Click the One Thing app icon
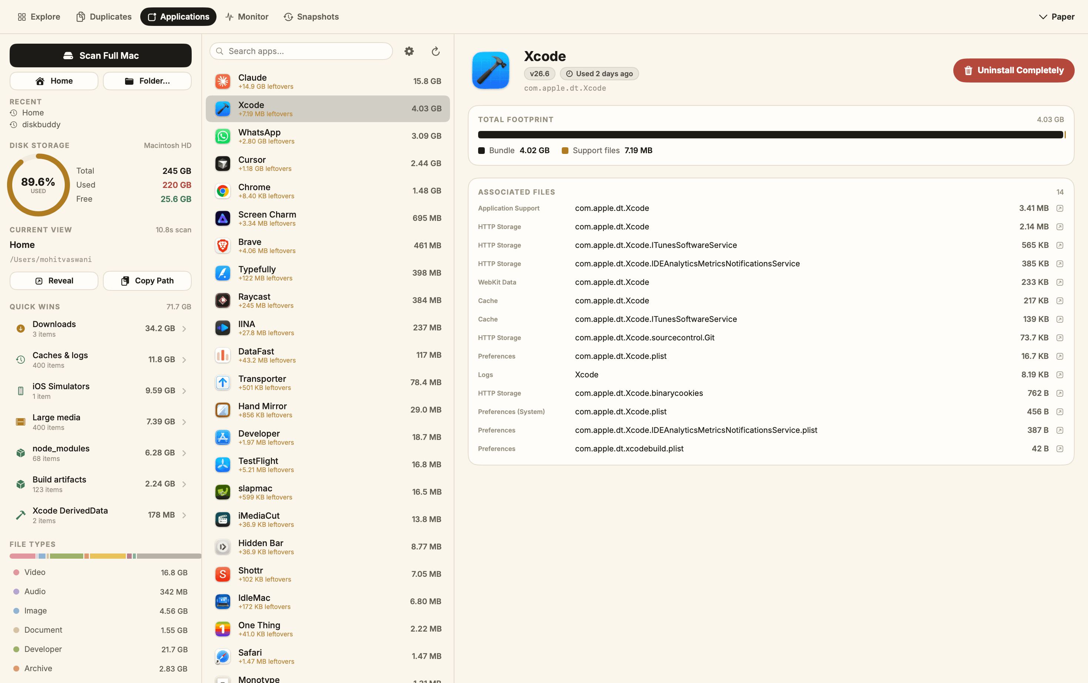 [223, 629]
